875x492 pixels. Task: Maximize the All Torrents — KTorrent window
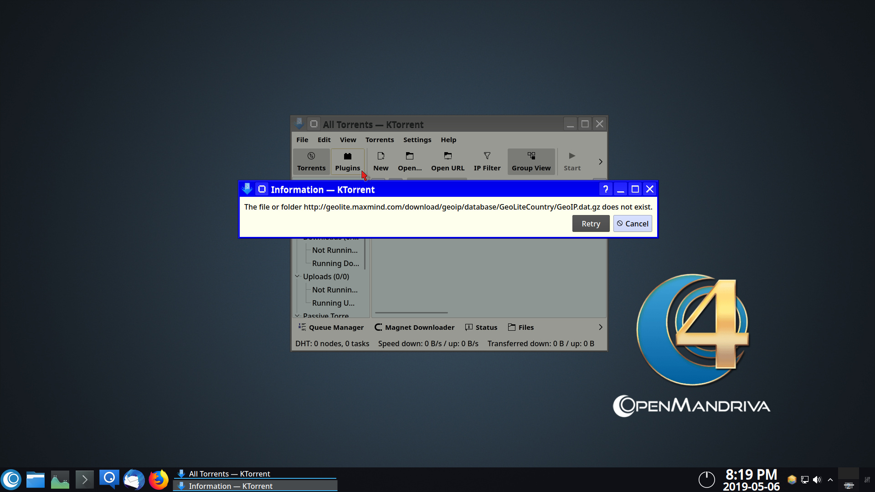tap(585, 124)
